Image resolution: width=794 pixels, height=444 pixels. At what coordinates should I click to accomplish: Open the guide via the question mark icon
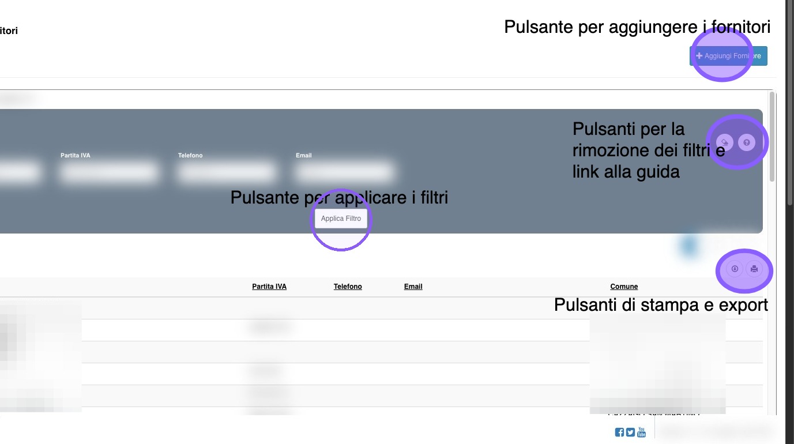[747, 142]
